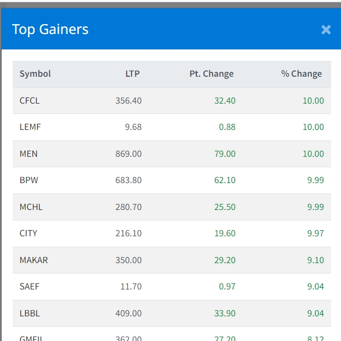Click the Pt. Change column header
341x341 pixels.
212,74
